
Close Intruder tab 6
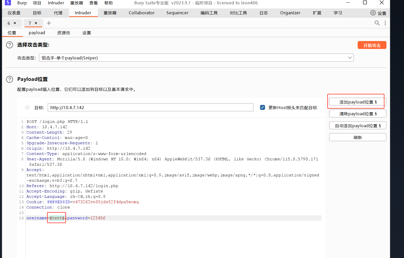point(15,23)
